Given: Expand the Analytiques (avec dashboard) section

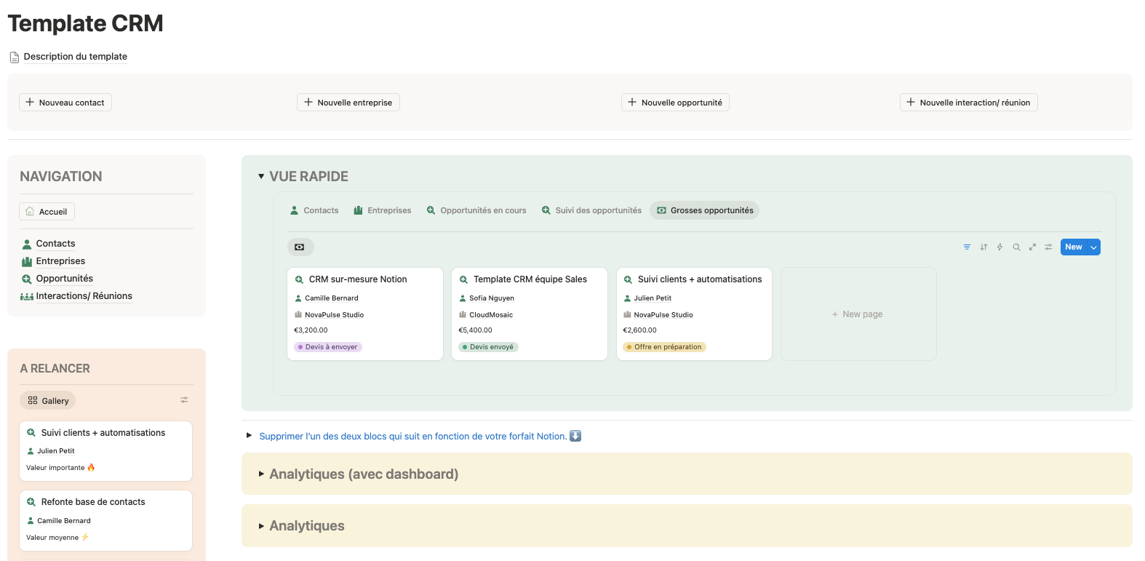Looking at the screenshot, I should point(261,474).
